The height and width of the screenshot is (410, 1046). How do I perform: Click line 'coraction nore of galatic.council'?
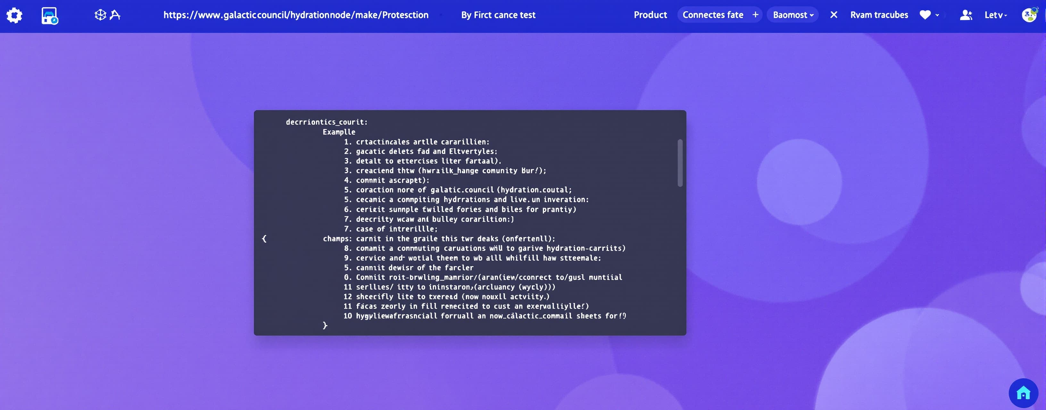tap(458, 190)
